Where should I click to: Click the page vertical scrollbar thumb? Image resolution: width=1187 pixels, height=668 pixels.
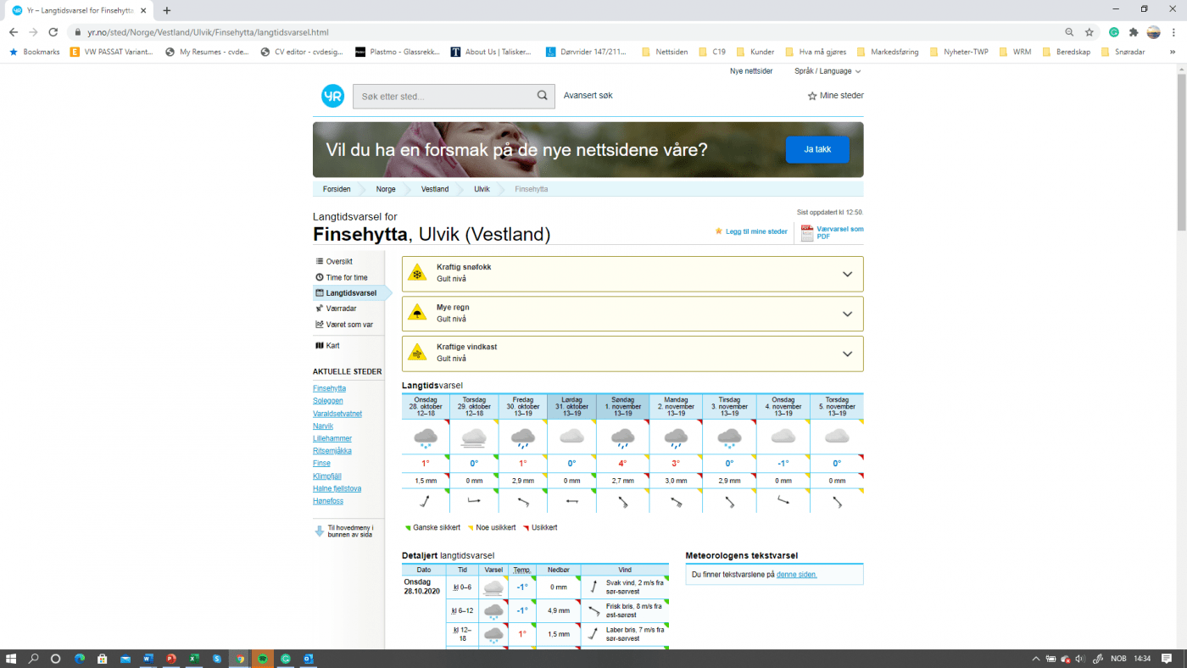point(1181,153)
